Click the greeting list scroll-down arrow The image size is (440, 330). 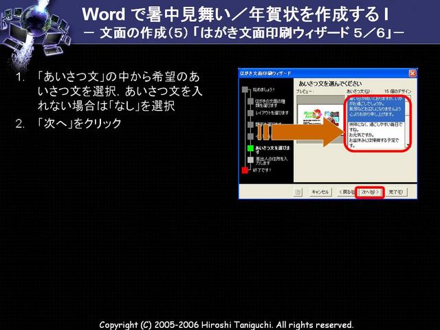[408, 145]
